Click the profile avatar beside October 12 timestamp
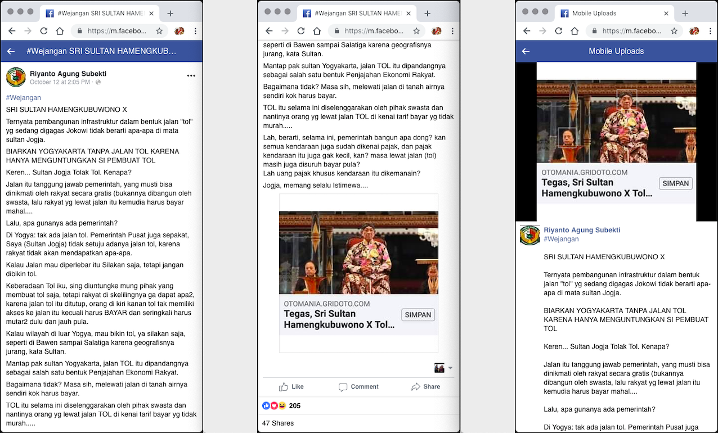 (x=16, y=77)
